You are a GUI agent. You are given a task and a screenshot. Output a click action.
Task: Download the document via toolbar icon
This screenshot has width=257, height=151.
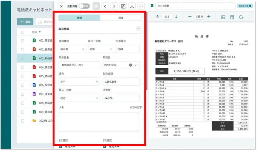(x=132, y=6)
